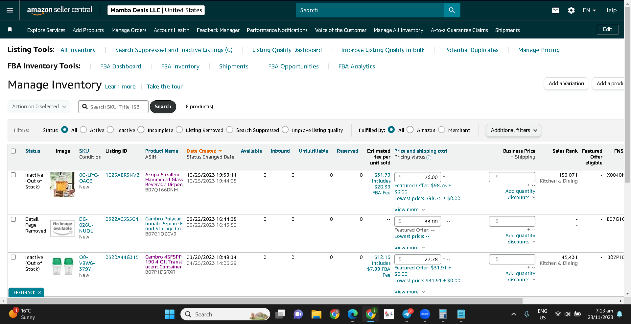Expand quantity discounts for Acopa row
The width and height of the screenshot is (631, 324).
[521, 194]
